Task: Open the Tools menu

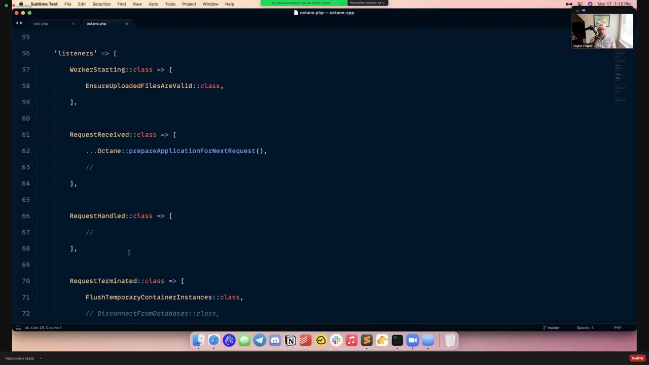Action: (170, 4)
